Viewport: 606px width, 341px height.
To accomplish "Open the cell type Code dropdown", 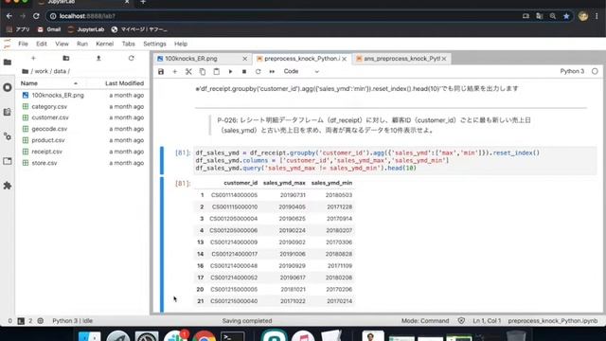I will [301, 72].
